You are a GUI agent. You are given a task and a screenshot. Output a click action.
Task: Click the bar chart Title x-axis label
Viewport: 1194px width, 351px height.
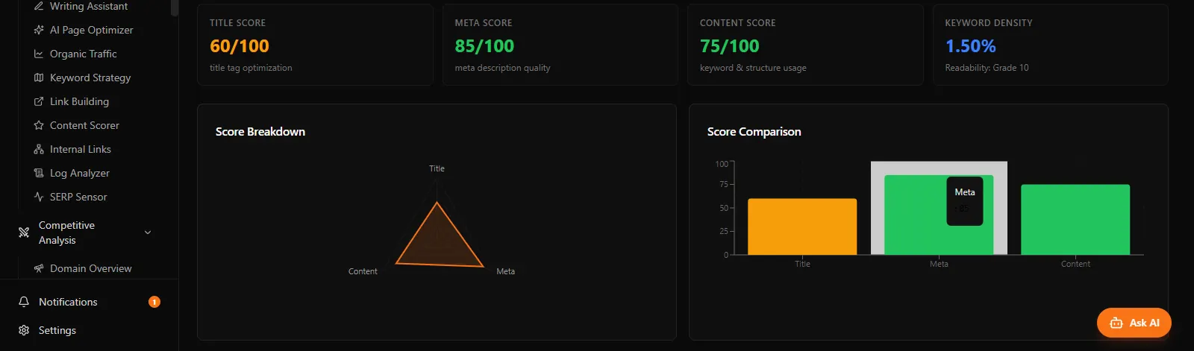point(802,264)
